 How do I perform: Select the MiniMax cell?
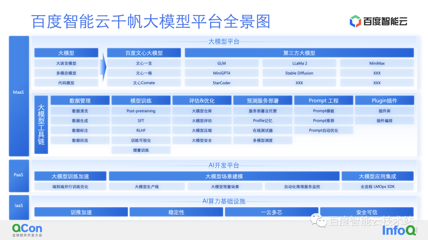coord(377,63)
